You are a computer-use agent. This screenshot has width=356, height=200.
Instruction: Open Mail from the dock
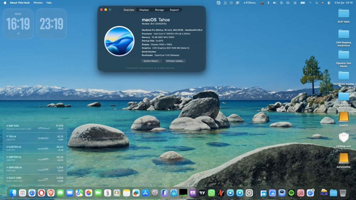pos(70,193)
